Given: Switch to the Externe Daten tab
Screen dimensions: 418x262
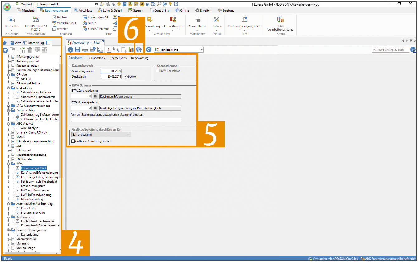Looking at the screenshot, I should tap(118, 58).
